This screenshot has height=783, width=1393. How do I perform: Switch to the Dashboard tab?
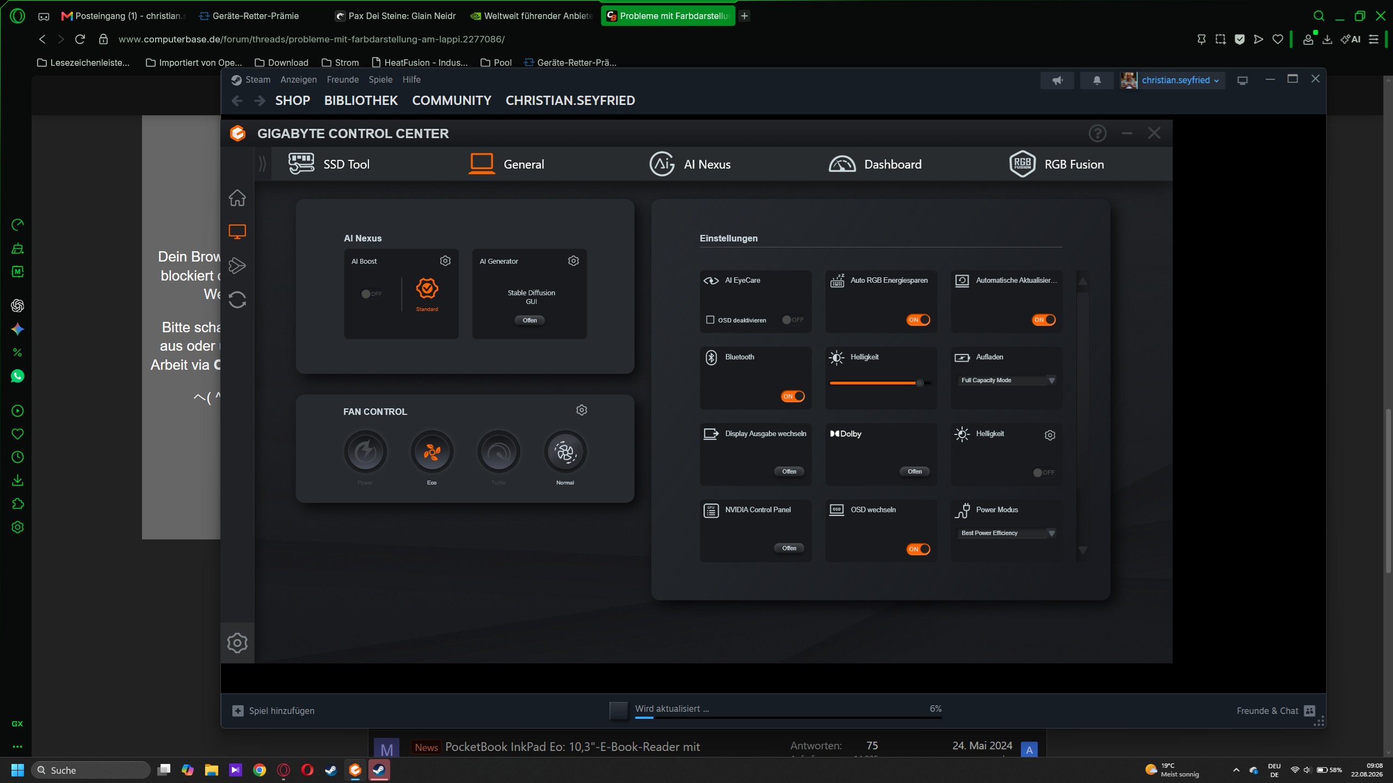875,164
